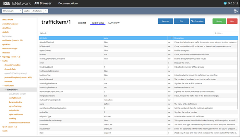This screenshot has width=240, height=137.
Task: Open the 41/ixnetwork session dropdown
Action: coord(12,11)
